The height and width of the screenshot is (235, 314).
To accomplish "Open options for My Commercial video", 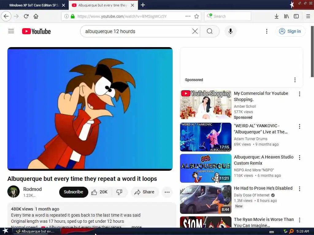I will tap(300, 94).
